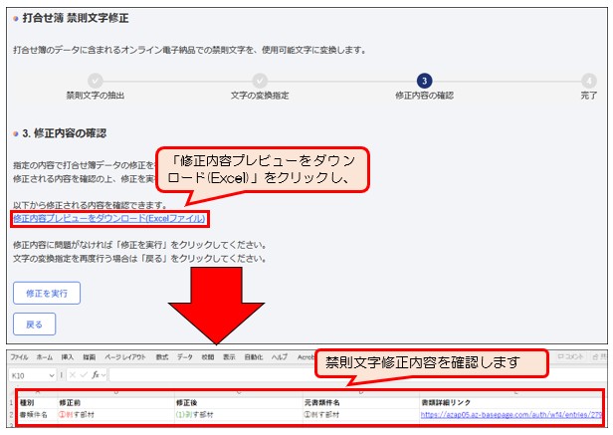Open the ヘルプ tab in Excel

[280, 357]
